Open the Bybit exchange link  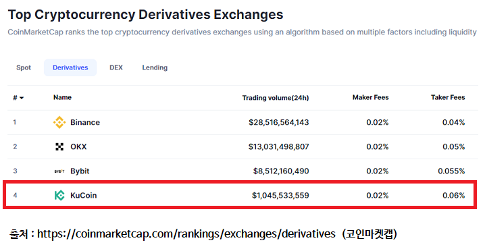click(80, 171)
